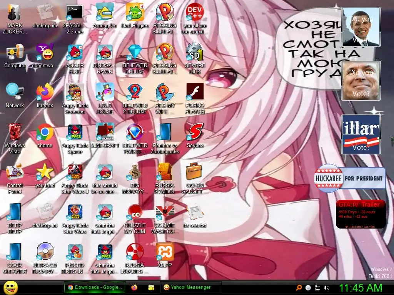Switch to Yahoo! Messenger taskbar button

tap(190, 287)
